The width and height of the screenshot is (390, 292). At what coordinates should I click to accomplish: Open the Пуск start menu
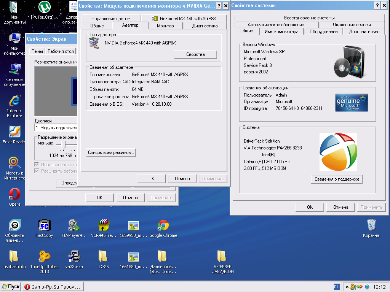(x=11, y=287)
